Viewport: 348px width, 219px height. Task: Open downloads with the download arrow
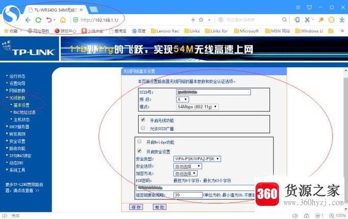tap(342, 20)
